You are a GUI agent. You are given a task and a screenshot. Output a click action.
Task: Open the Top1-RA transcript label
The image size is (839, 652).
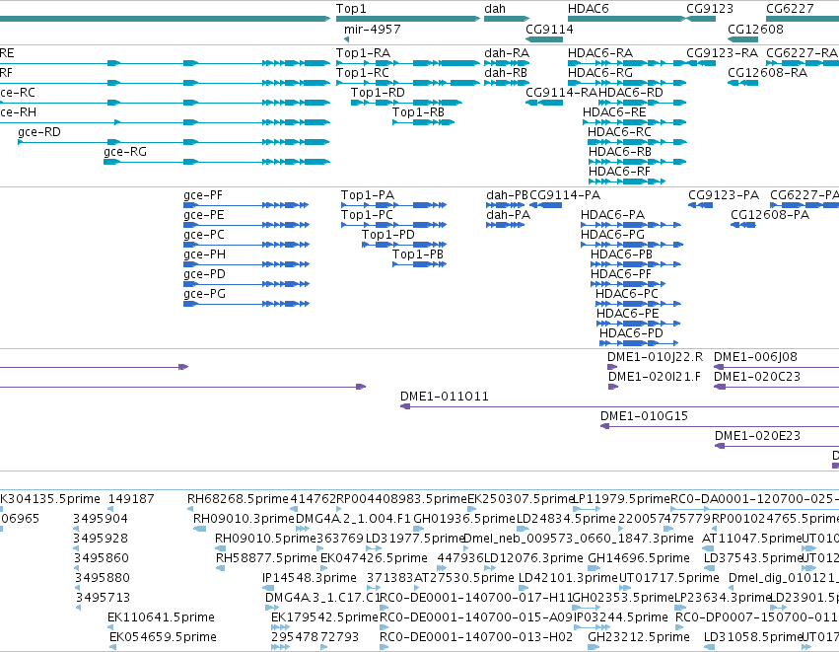tap(364, 53)
